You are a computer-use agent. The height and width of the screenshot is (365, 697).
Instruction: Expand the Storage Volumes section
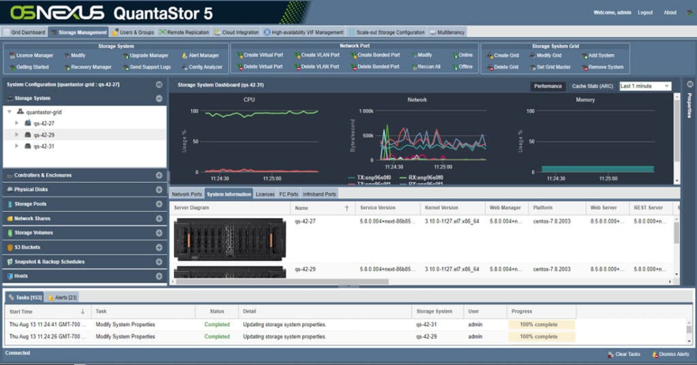[159, 233]
